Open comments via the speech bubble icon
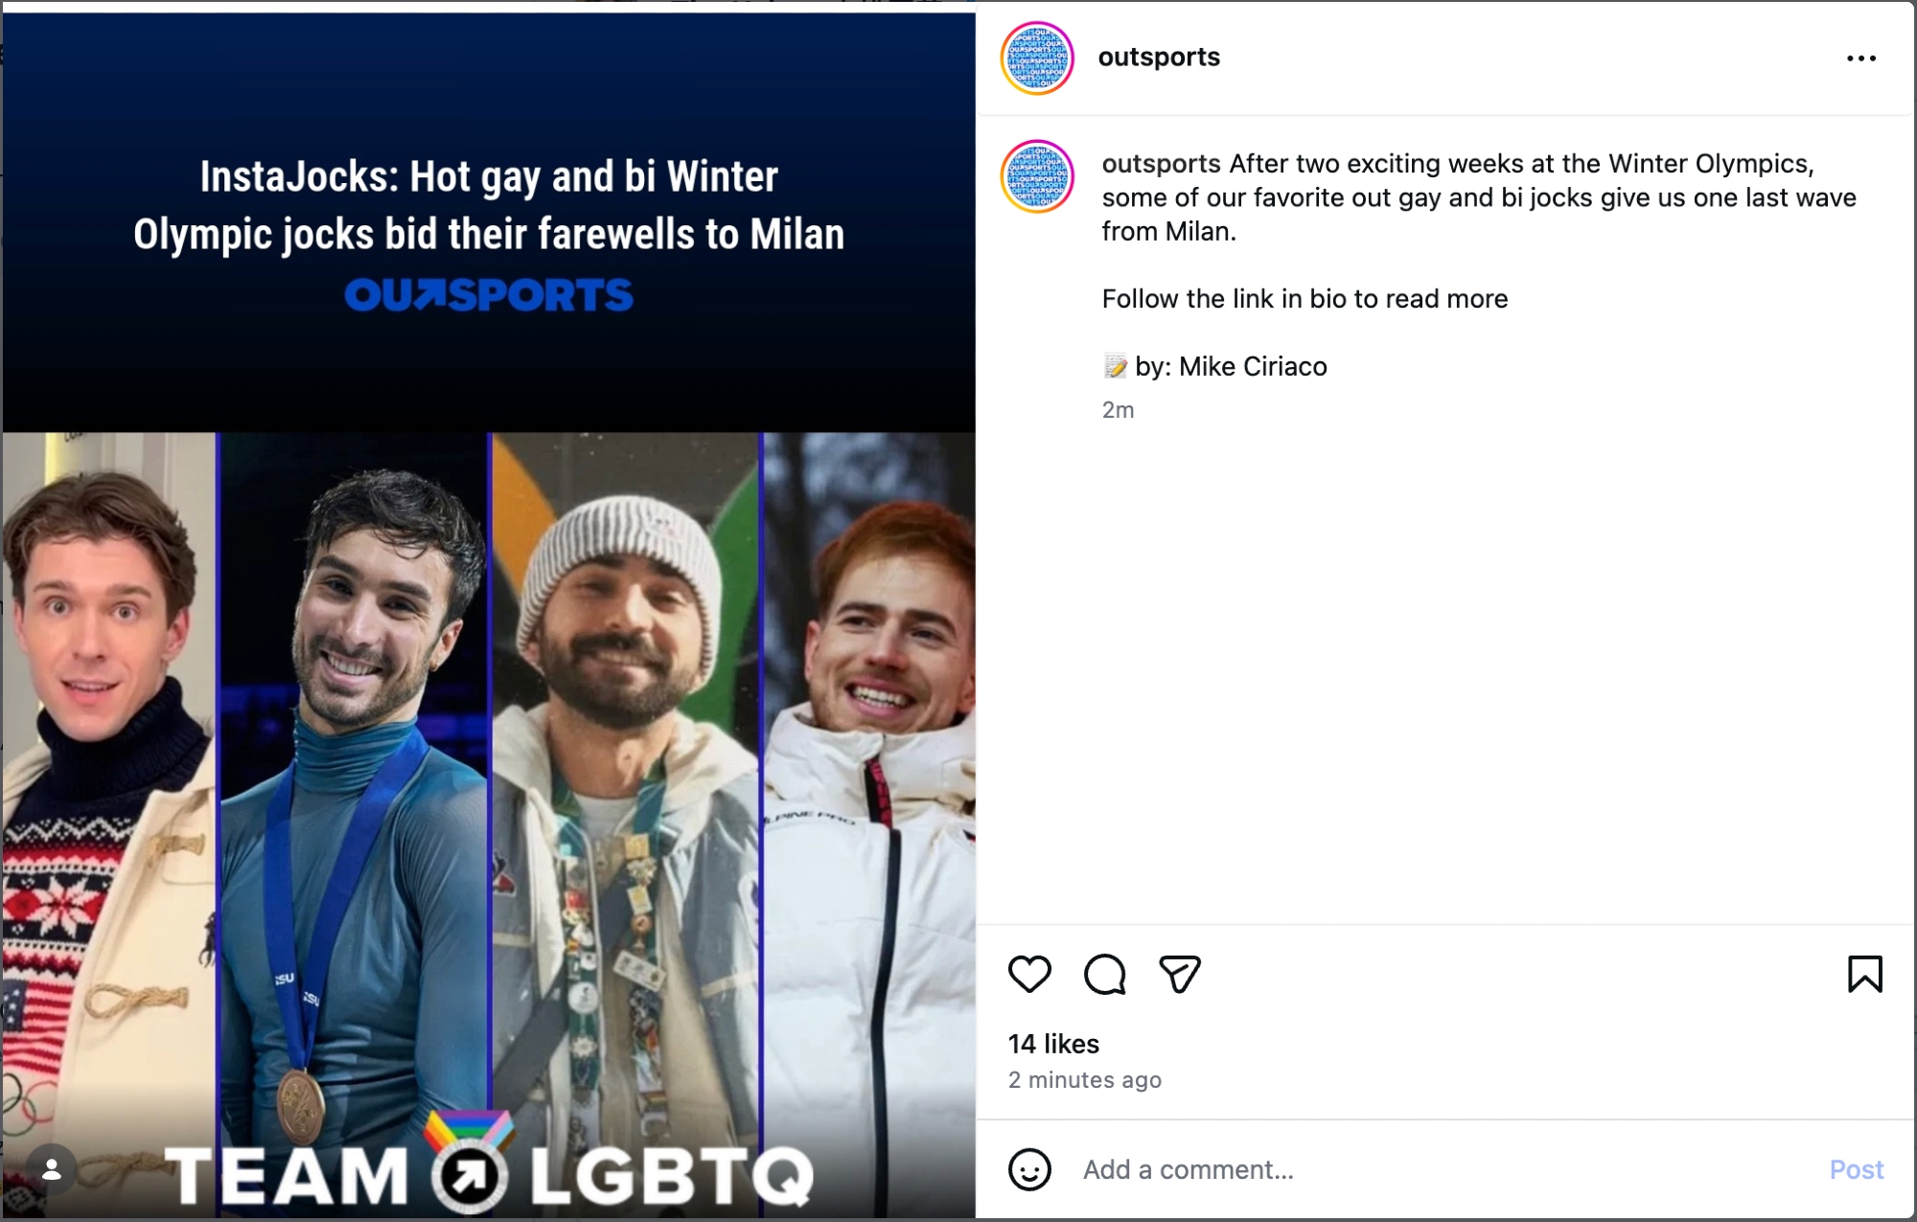Screen dimensions: 1917x1222 pyautogui.click(x=1104, y=974)
